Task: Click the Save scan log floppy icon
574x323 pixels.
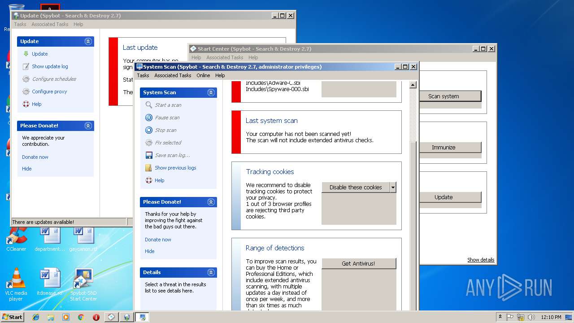Action: tap(149, 155)
